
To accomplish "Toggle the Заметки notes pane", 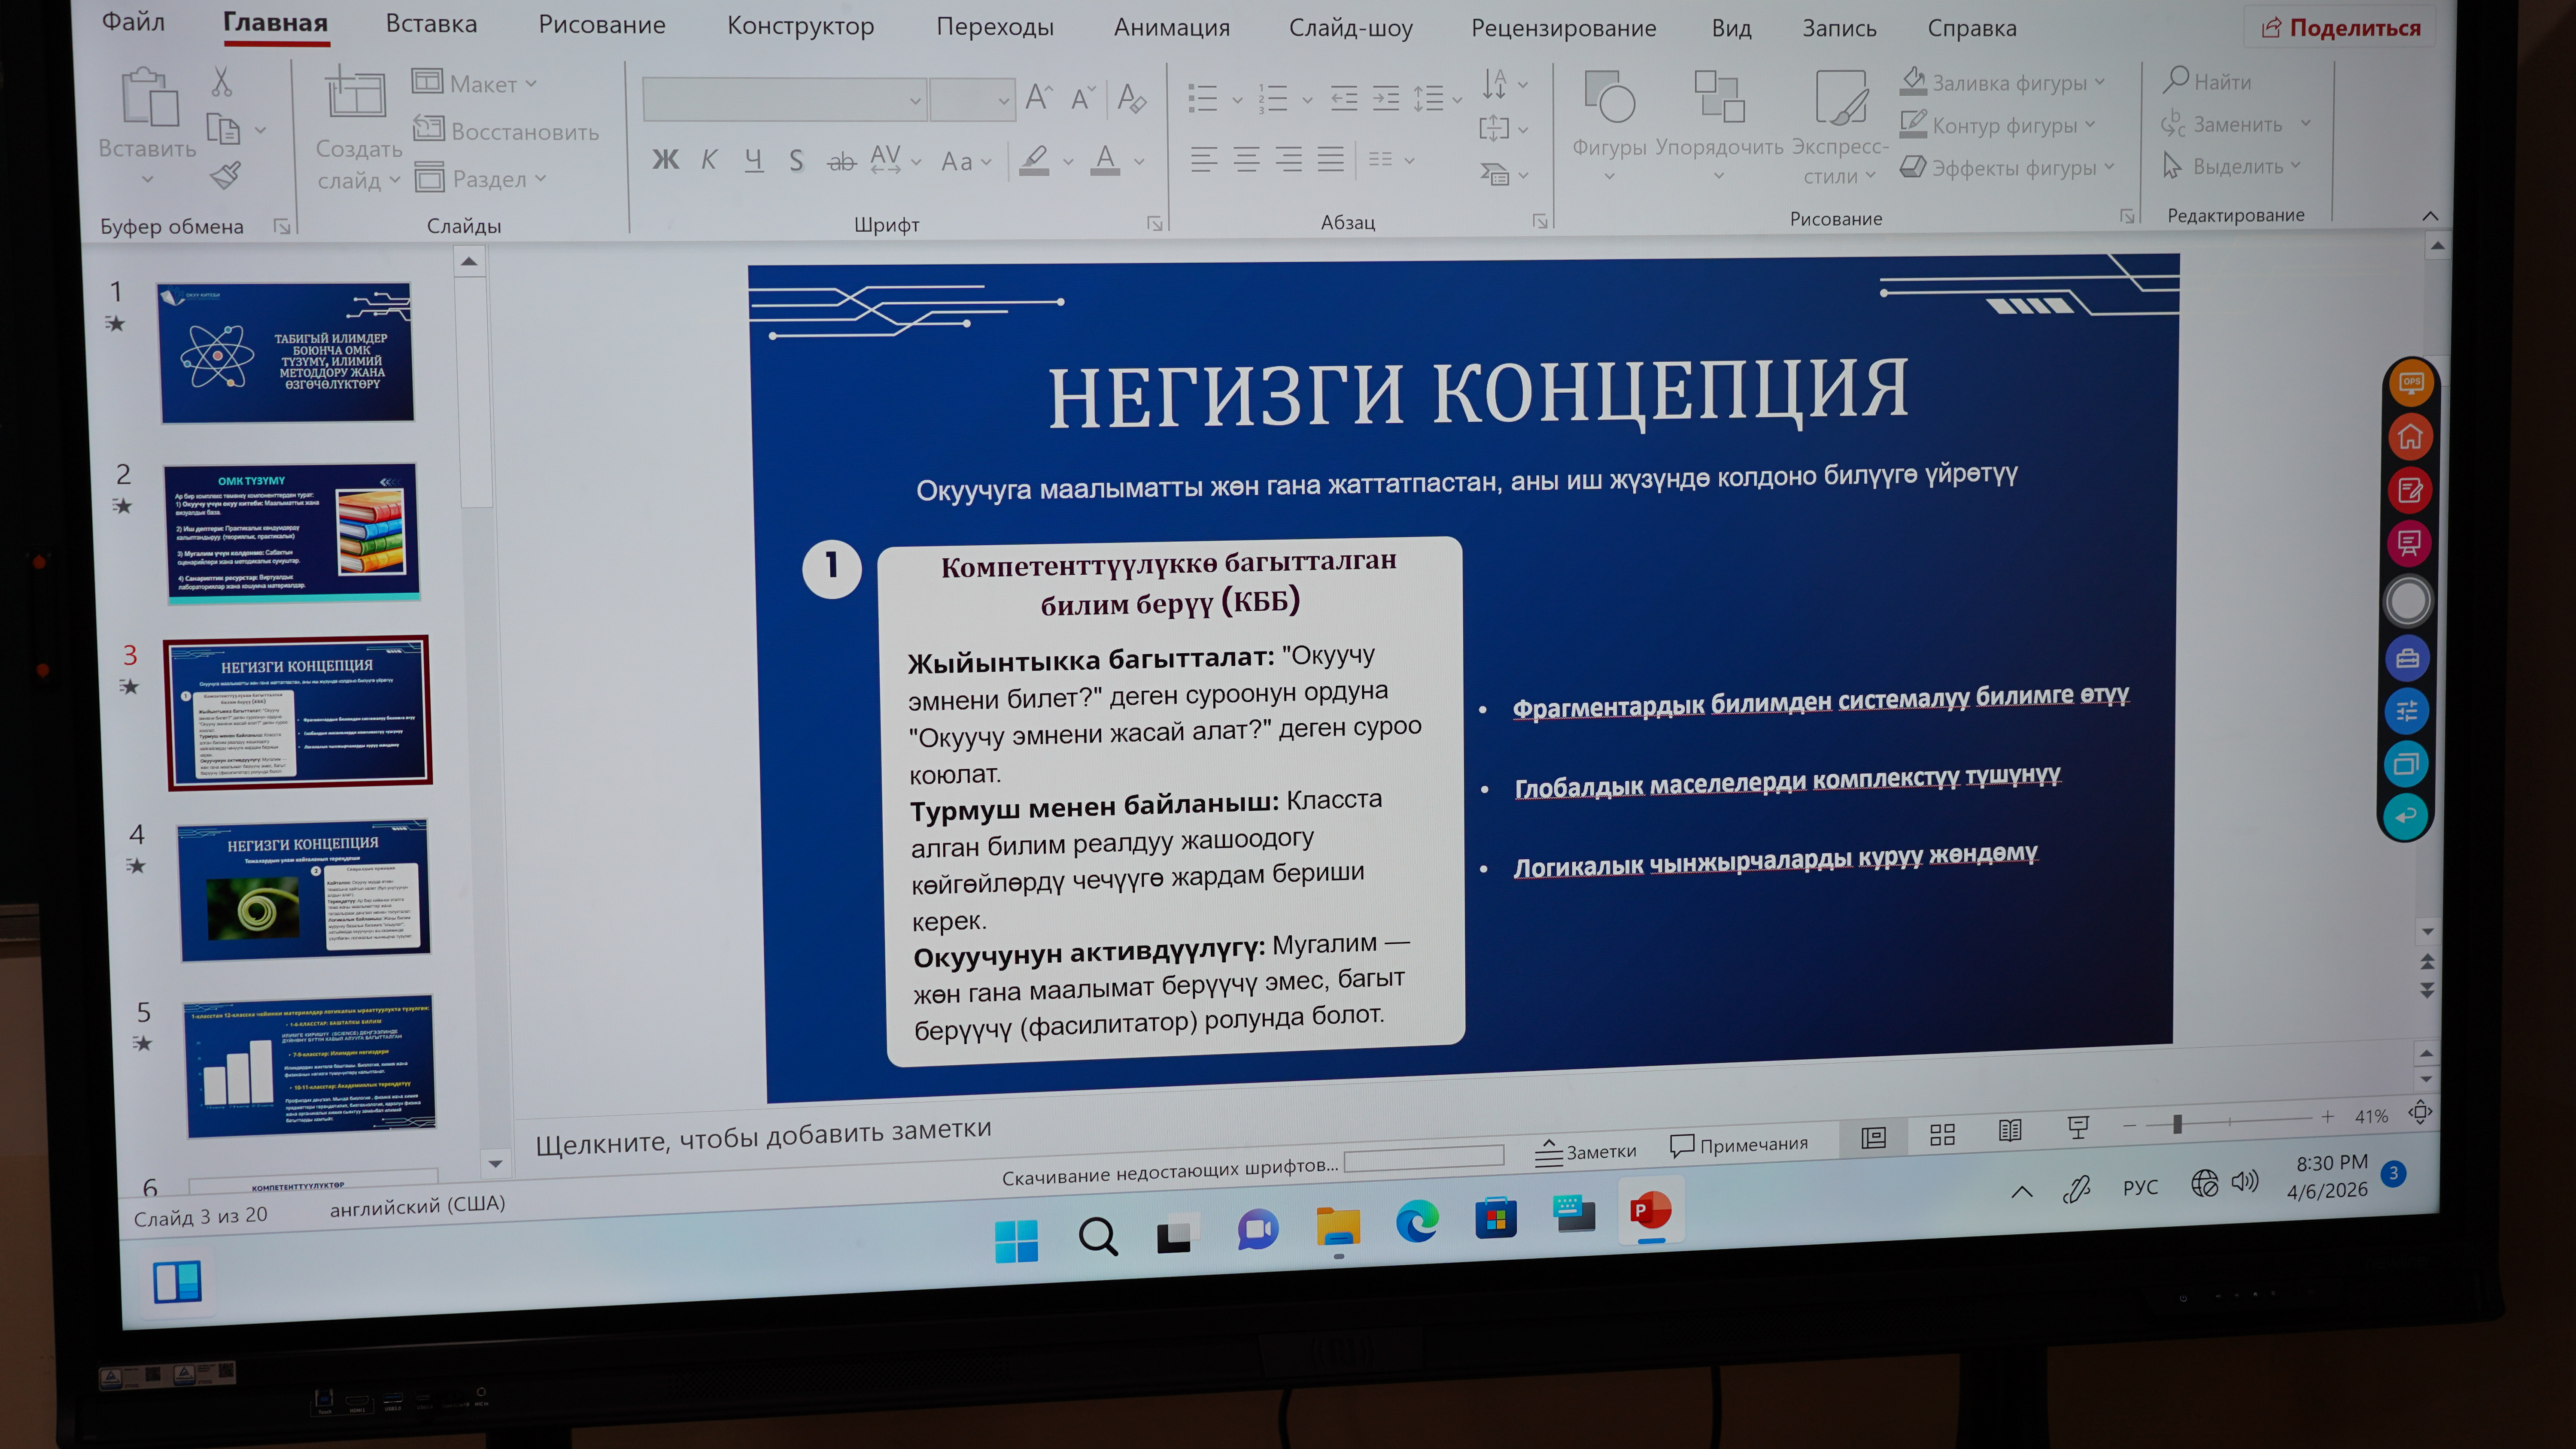I will [x=1586, y=1152].
